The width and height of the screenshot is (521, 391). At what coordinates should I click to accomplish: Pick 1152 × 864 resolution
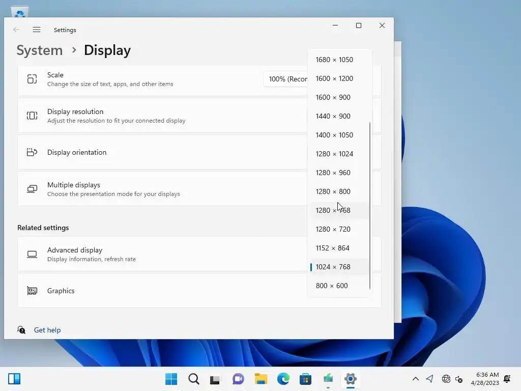(x=339, y=248)
